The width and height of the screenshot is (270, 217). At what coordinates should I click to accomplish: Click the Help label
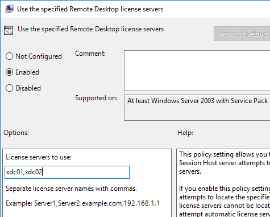point(185,133)
